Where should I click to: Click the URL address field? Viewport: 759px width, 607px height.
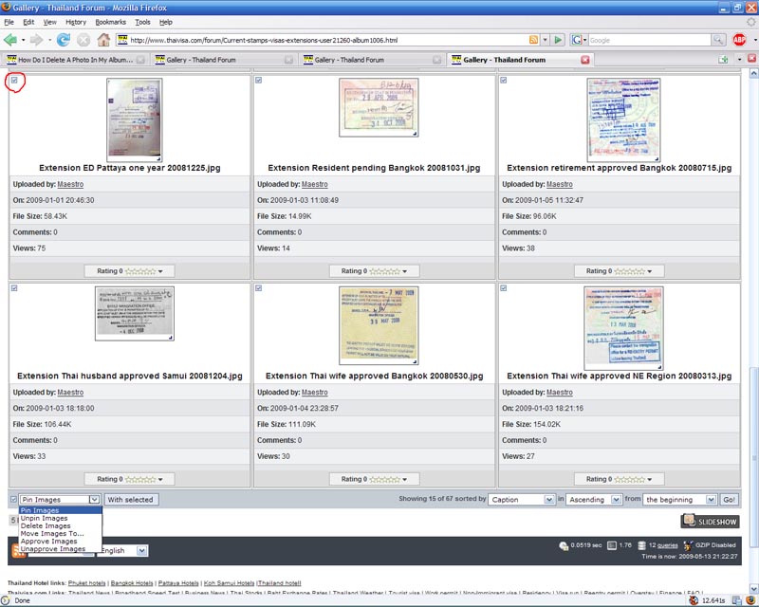pos(327,40)
